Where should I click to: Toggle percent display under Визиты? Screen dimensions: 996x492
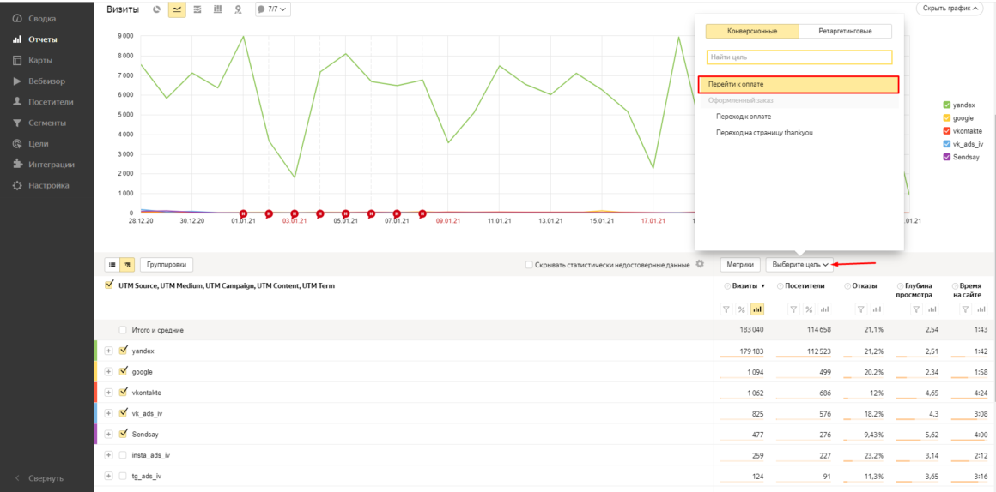point(741,309)
